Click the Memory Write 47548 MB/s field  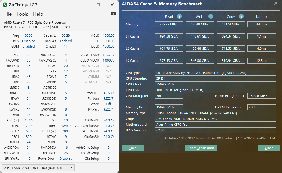click(x=200, y=24)
